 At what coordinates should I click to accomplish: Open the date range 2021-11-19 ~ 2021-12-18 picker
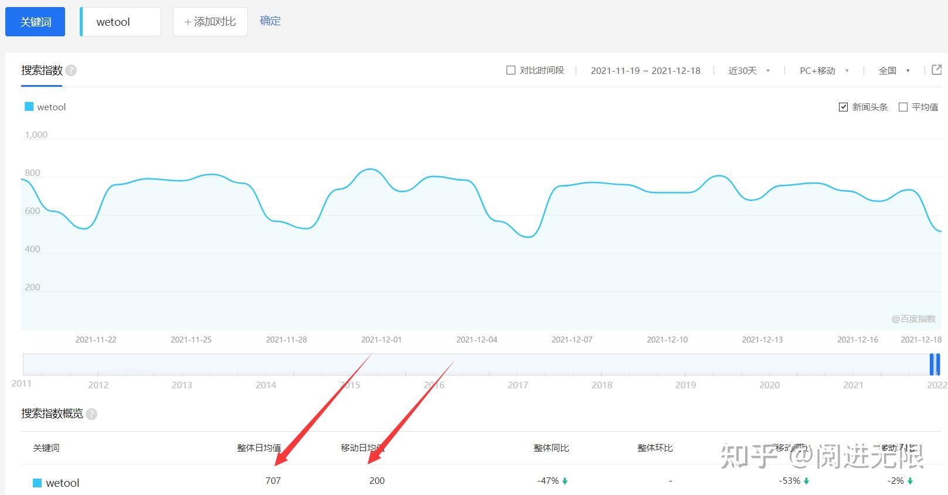click(x=645, y=71)
